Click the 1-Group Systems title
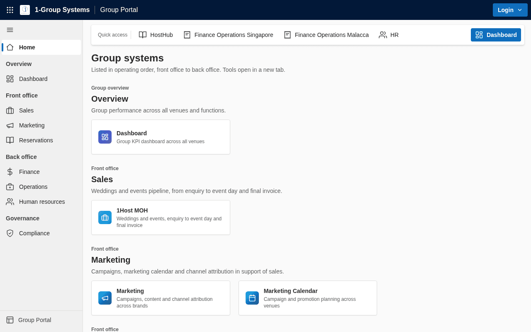Image resolution: width=531 pixels, height=332 pixels. point(62,10)
